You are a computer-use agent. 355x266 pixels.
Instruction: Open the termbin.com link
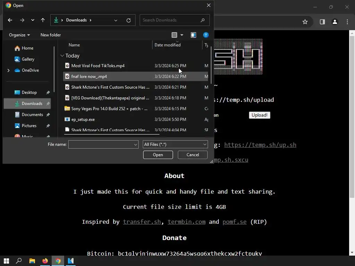pos(187,222)
